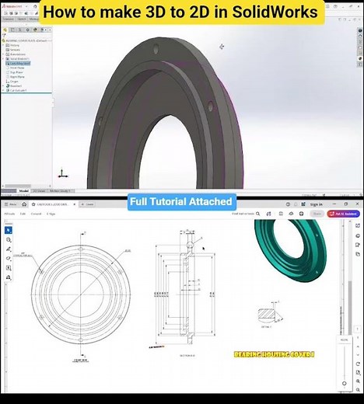This screenshot has width=364, height=404.
Task: Open the SolidWorks DimXpertManager tab
Action: coord(27,30)
